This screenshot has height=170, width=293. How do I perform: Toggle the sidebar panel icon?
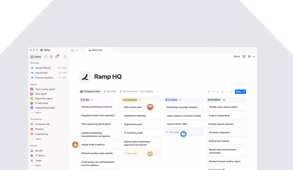click(x=72, y=50)
